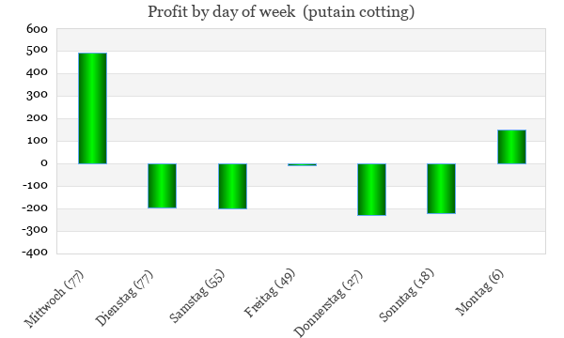
Task: Select the Sonntag bar
Action: point(442,189)
